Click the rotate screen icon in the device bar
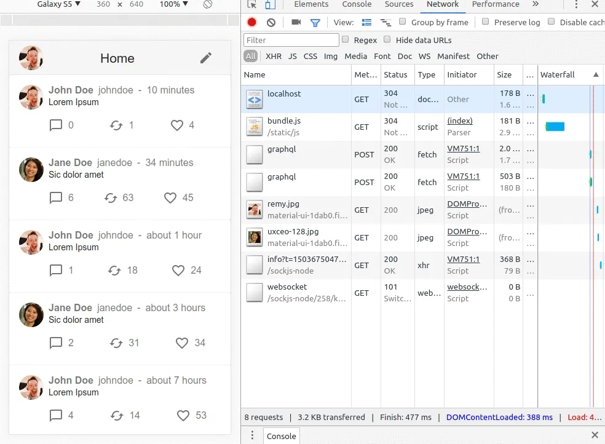Image resolution: width=605 pixels, height=444 pixels. 208,4
